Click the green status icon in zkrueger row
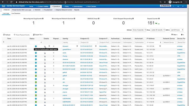This screenshot has height=106, width=189. [36, 89]
